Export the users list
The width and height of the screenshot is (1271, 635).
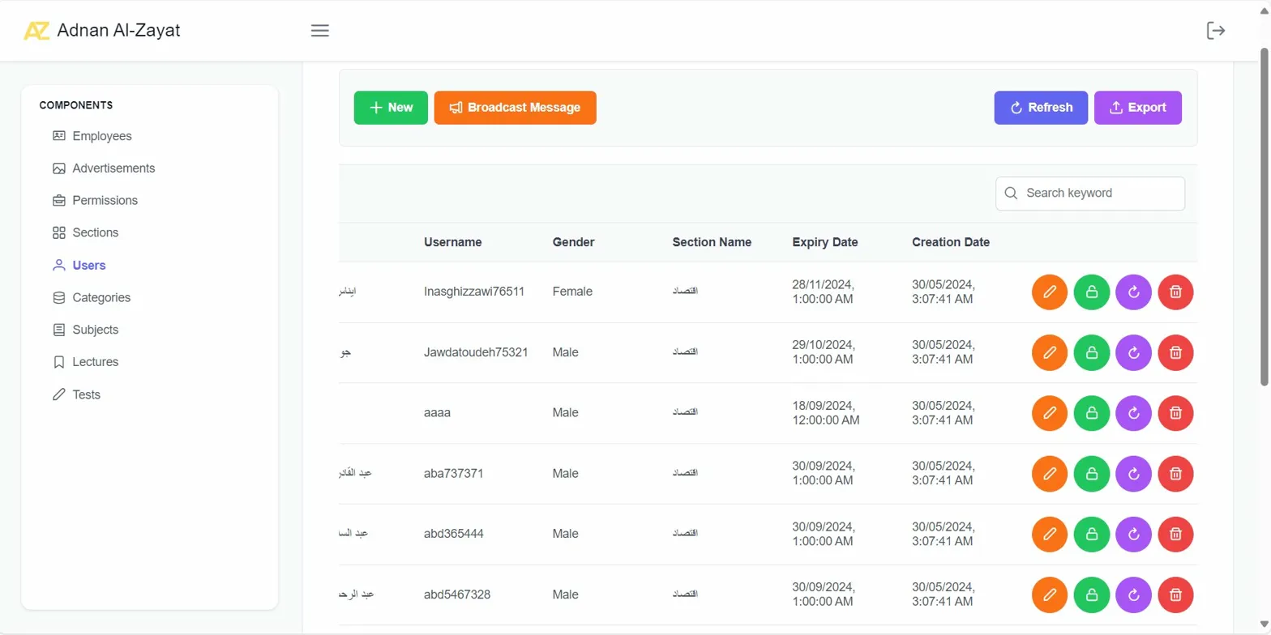(x=1137, y=108)
